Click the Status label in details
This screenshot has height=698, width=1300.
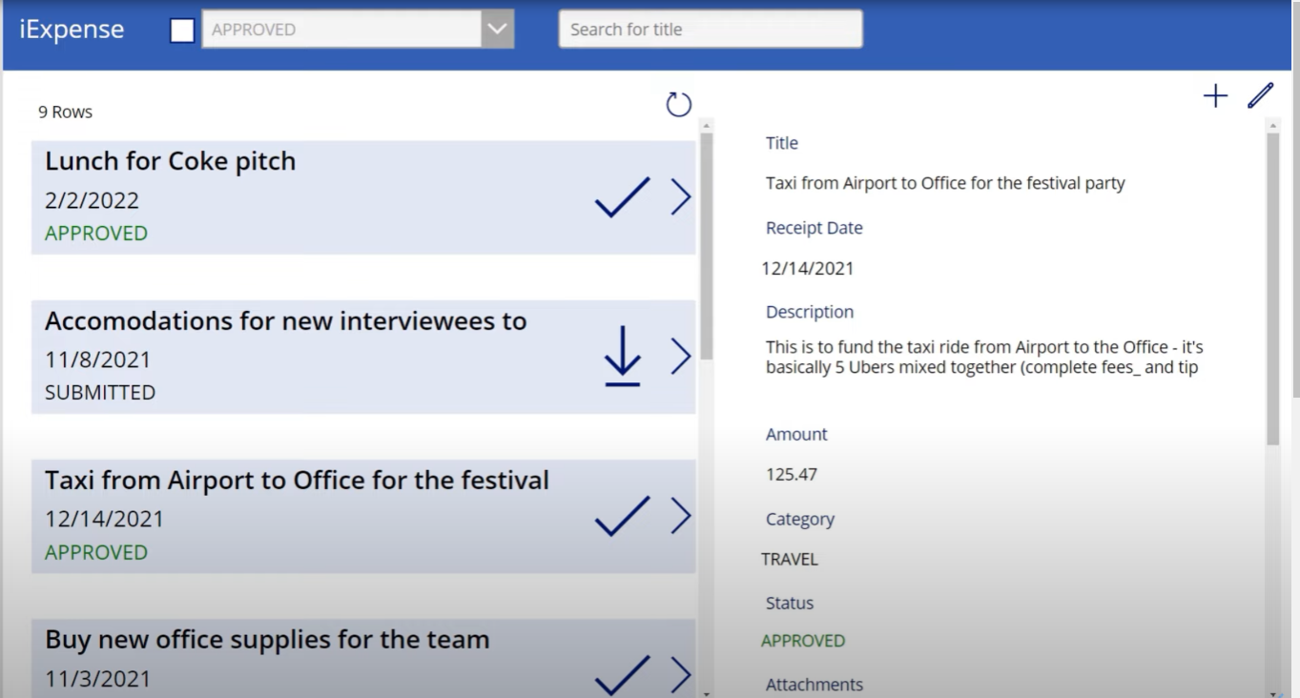790,603
